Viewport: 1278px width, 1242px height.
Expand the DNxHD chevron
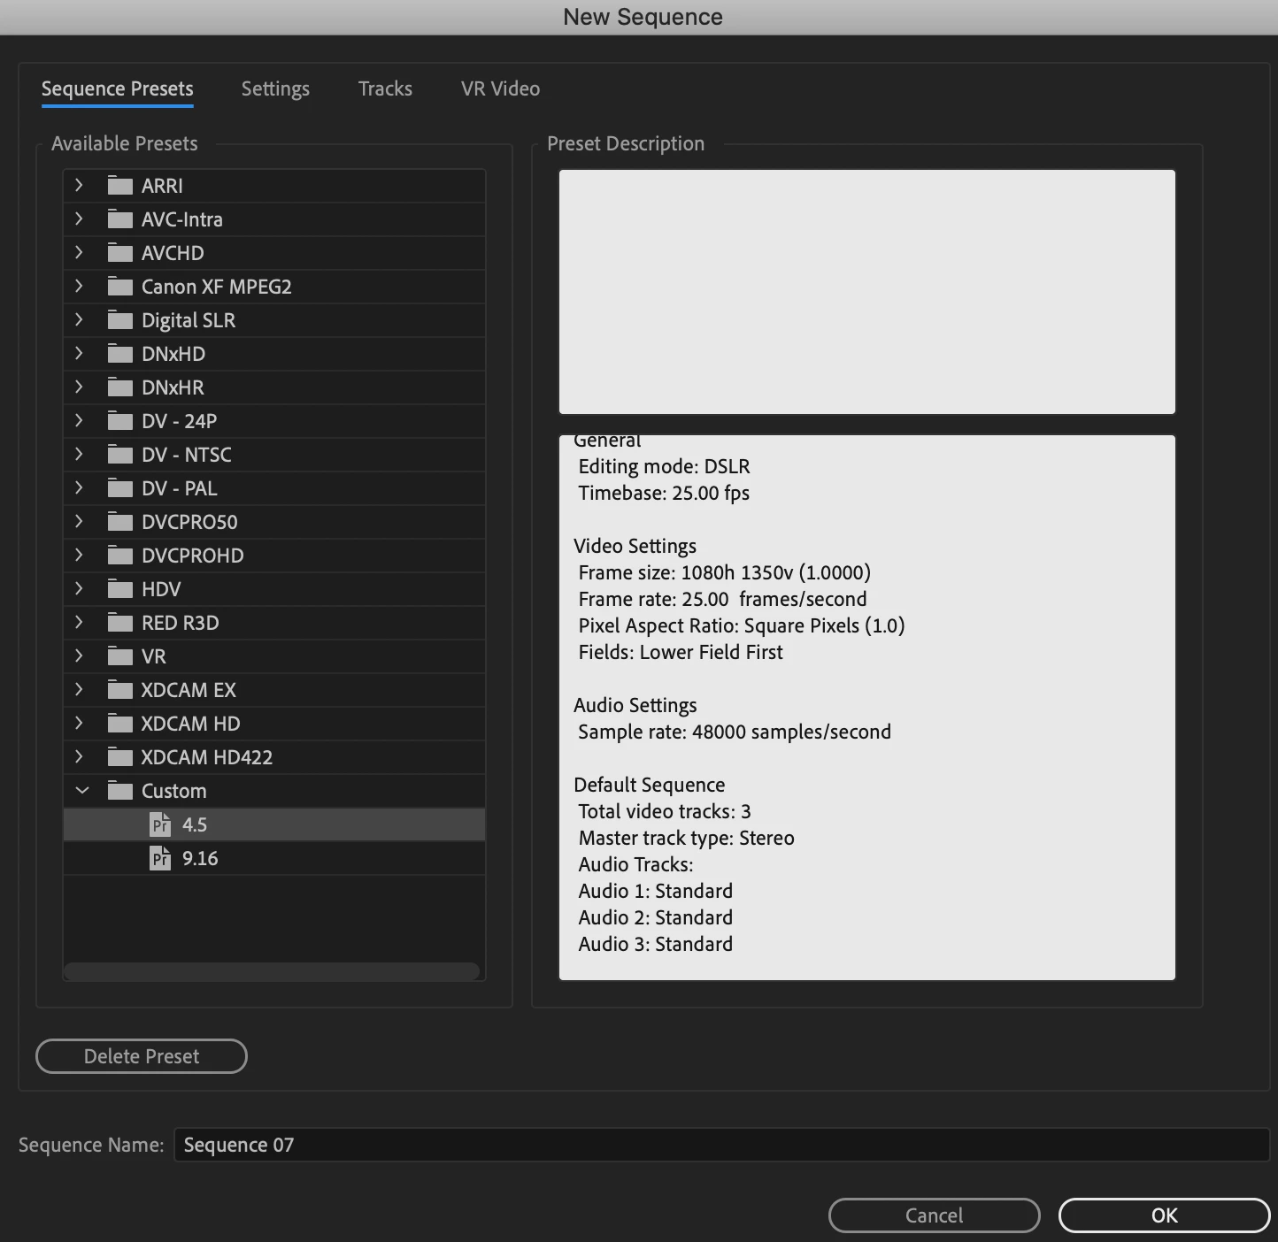79,353
